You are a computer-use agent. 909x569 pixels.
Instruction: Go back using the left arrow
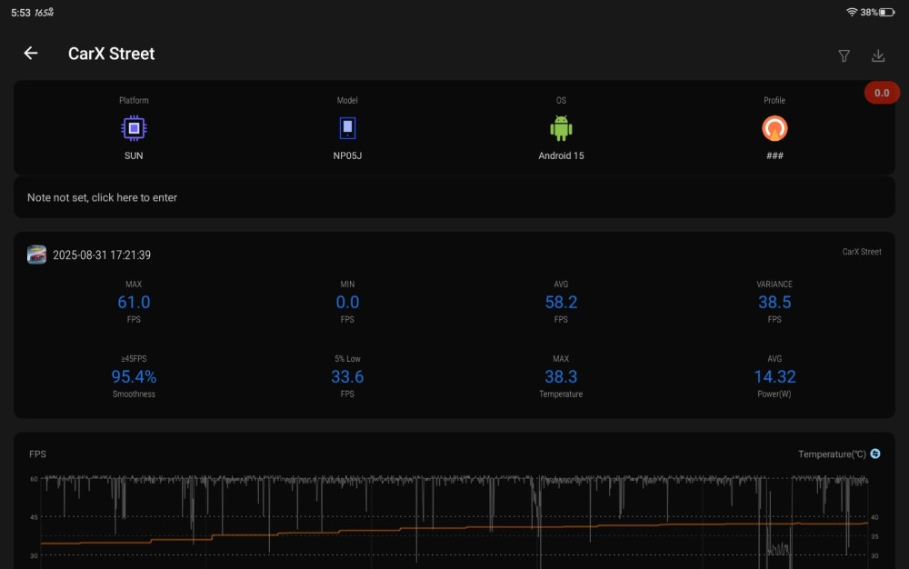coord(31,54)
